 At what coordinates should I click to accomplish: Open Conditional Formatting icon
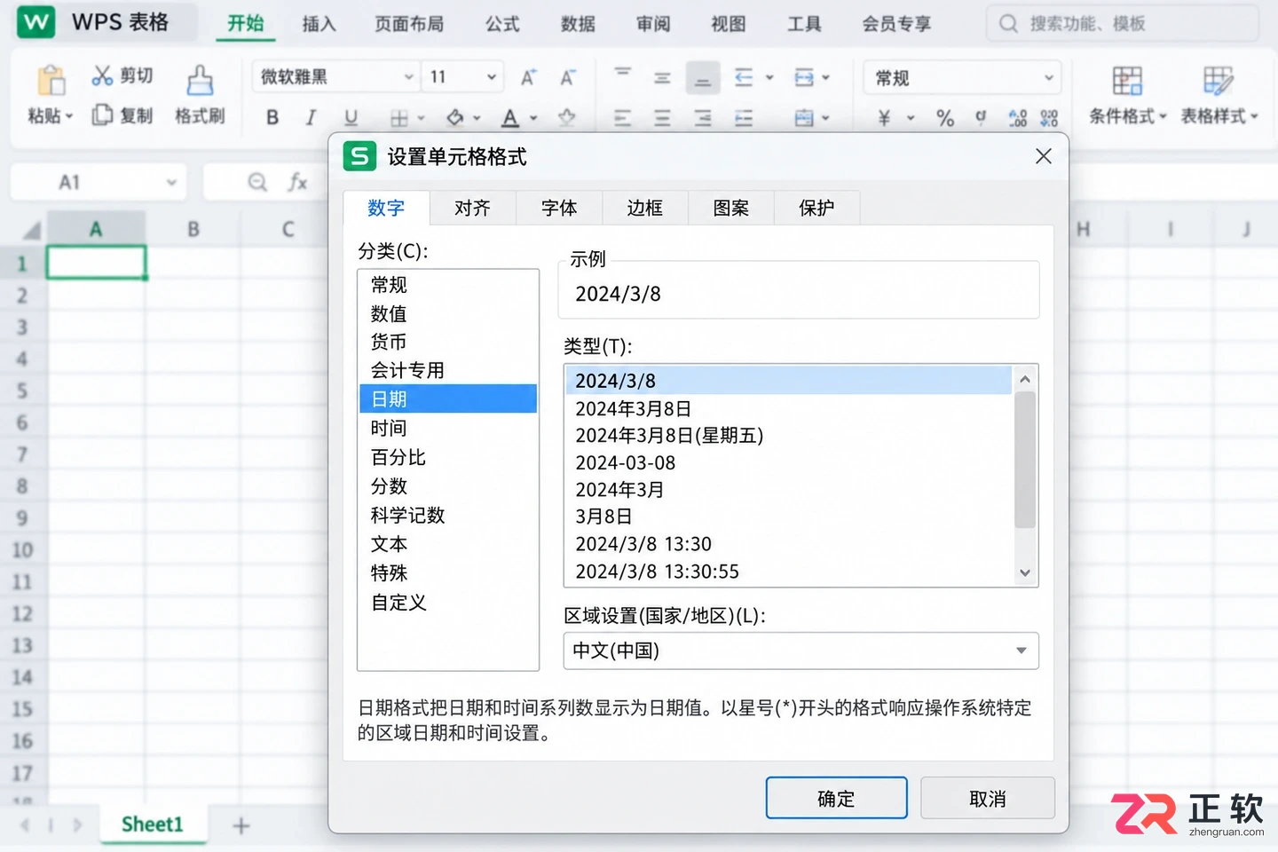tap(1127, 81)
